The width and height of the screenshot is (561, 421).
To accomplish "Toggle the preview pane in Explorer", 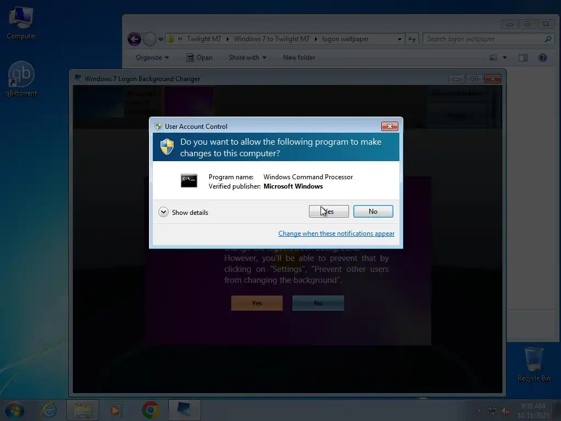I will point(523,57).
